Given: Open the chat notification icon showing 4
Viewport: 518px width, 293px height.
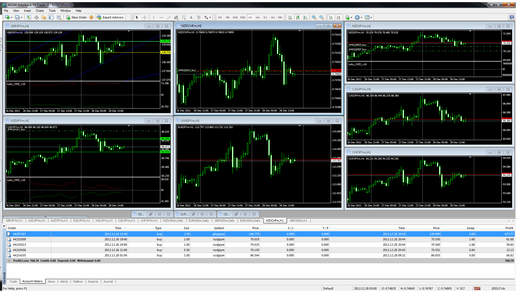Looking at the screenshot, I should point(512,17).
